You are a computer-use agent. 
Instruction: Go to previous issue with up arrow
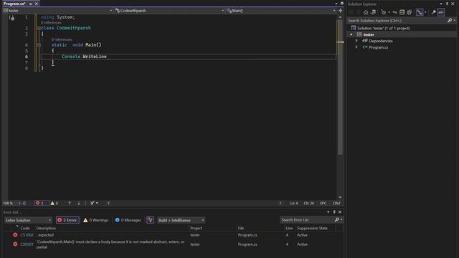click(70, 203)
